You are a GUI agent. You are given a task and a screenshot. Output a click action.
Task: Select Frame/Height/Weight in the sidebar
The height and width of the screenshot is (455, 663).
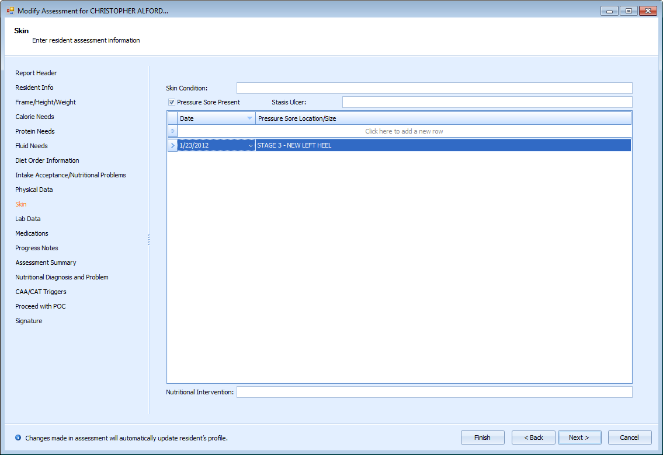coord(46,102)
